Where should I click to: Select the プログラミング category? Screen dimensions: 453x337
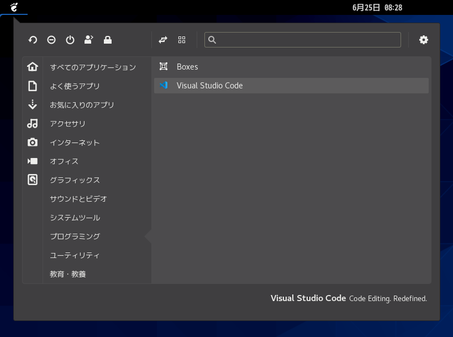(75, 236)
